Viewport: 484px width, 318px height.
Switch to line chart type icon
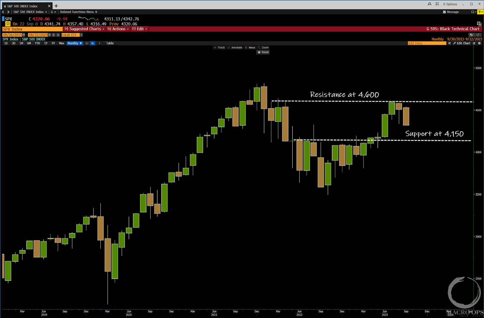pos(87,43)
